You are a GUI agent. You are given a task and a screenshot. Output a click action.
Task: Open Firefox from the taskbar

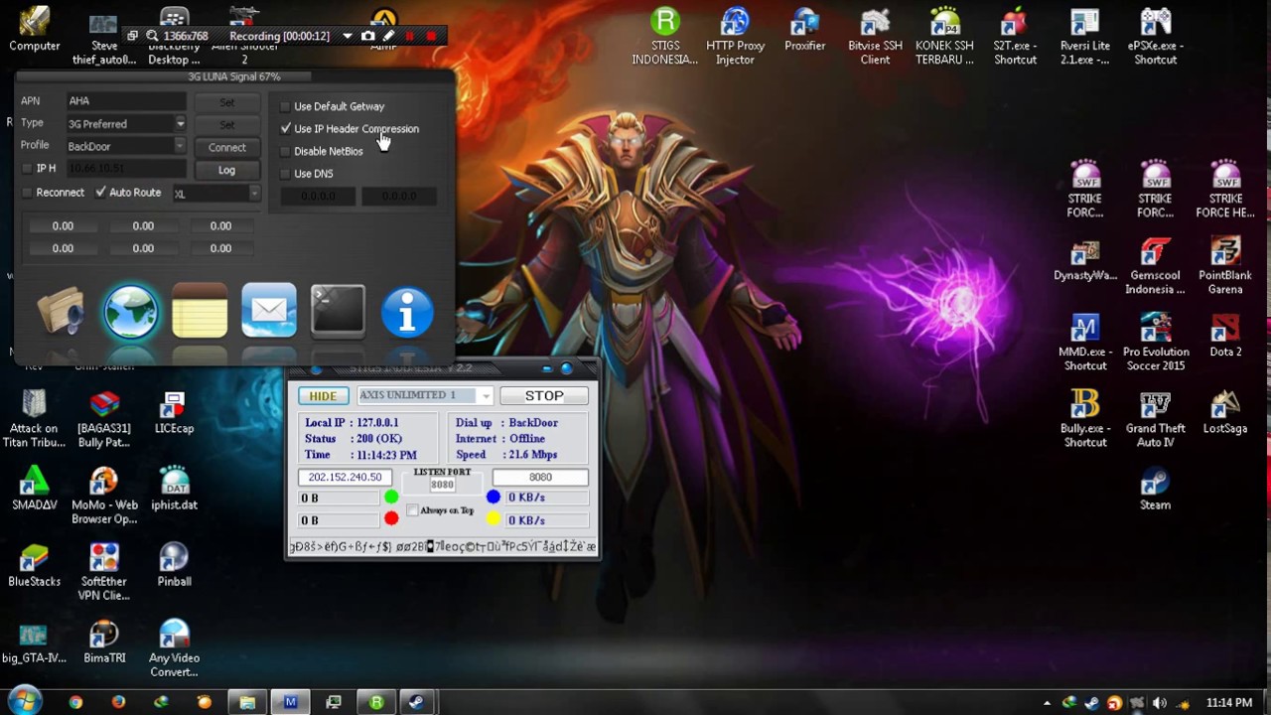coord(118,702)
